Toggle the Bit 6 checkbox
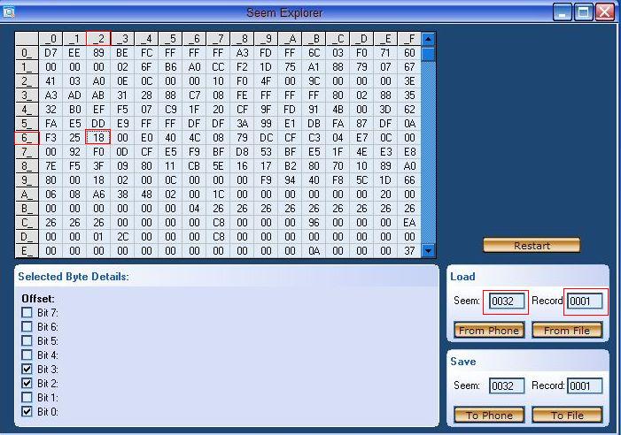The width and height of the screenshot is (621, 435). pyautogui.click(x=27, y=327)
